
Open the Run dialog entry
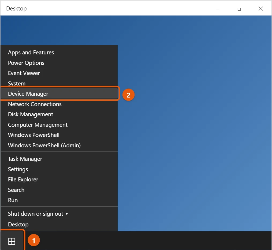pos(59,200)
